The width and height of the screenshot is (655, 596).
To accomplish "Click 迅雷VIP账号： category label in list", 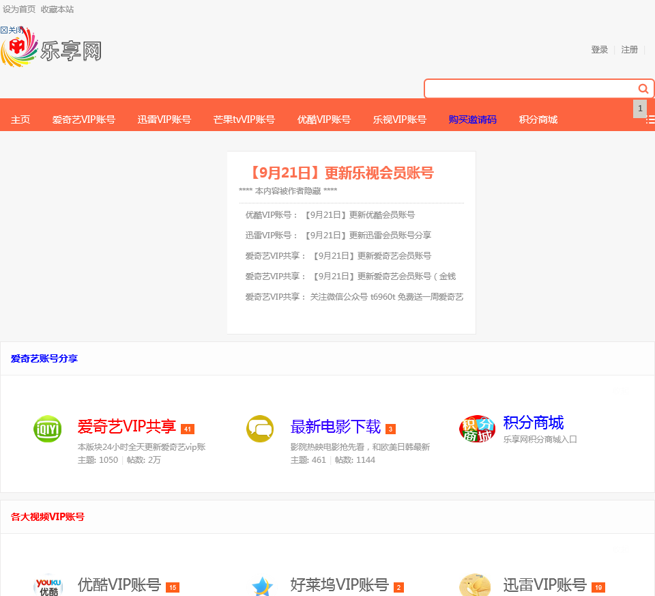I will click(272, 236).
